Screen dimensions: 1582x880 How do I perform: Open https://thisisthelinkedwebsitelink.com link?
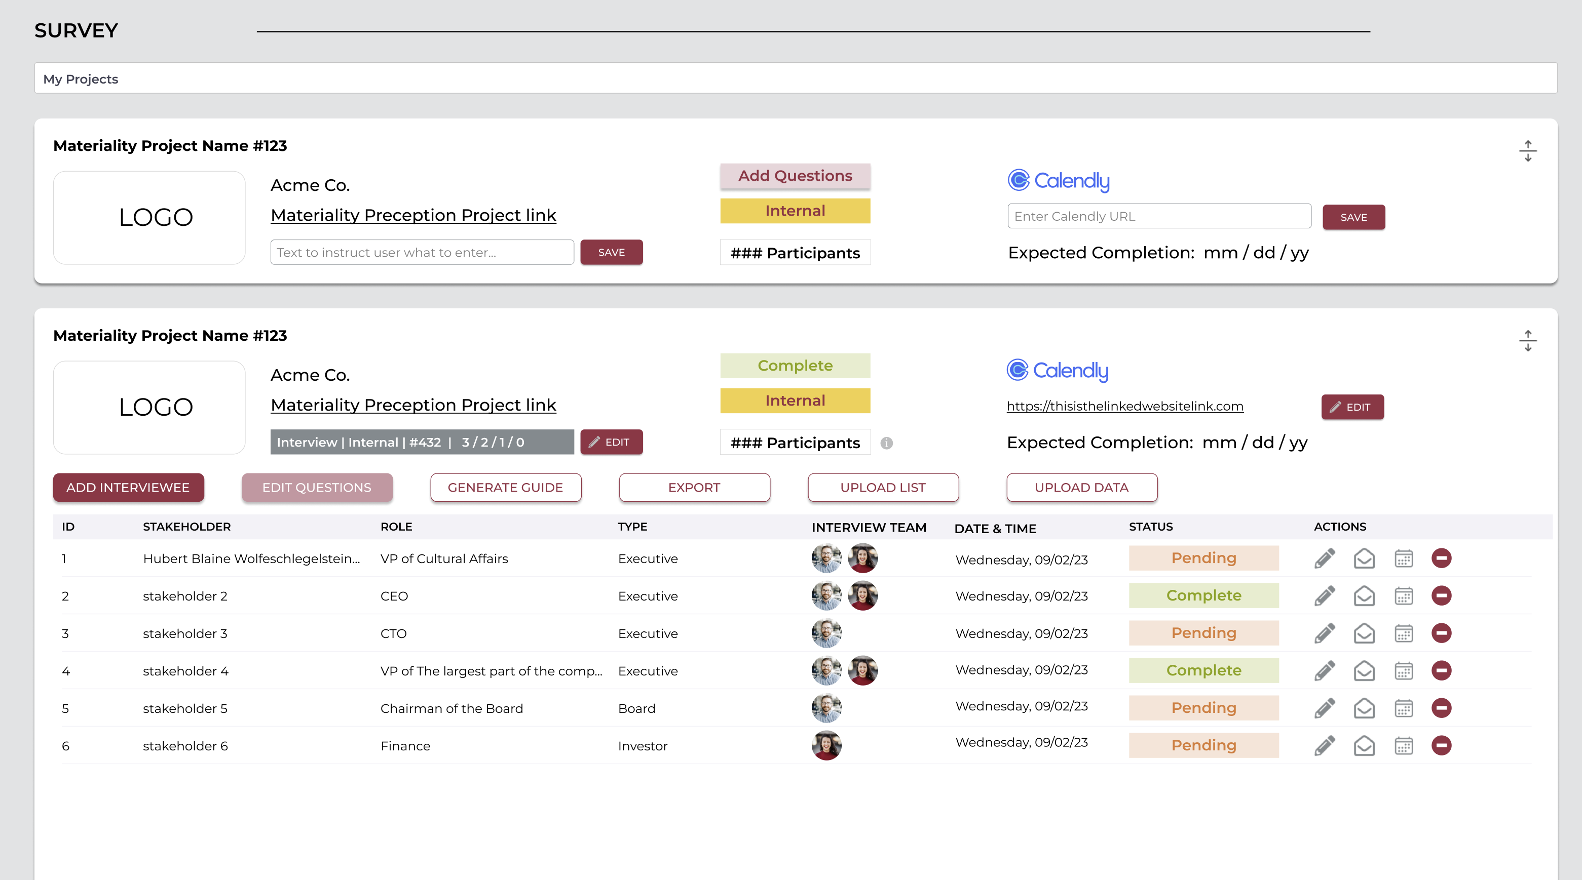(1124, 406)
